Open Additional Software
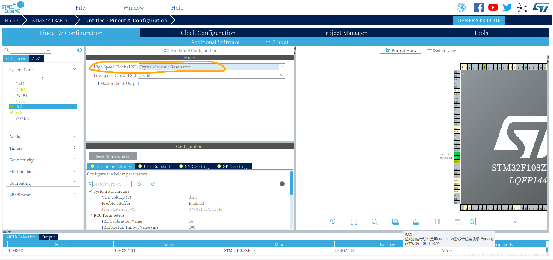Viewport: 553px width, 260px height. 215,42
